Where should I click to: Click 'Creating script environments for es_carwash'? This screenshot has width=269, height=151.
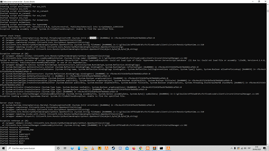pos(24,11)
